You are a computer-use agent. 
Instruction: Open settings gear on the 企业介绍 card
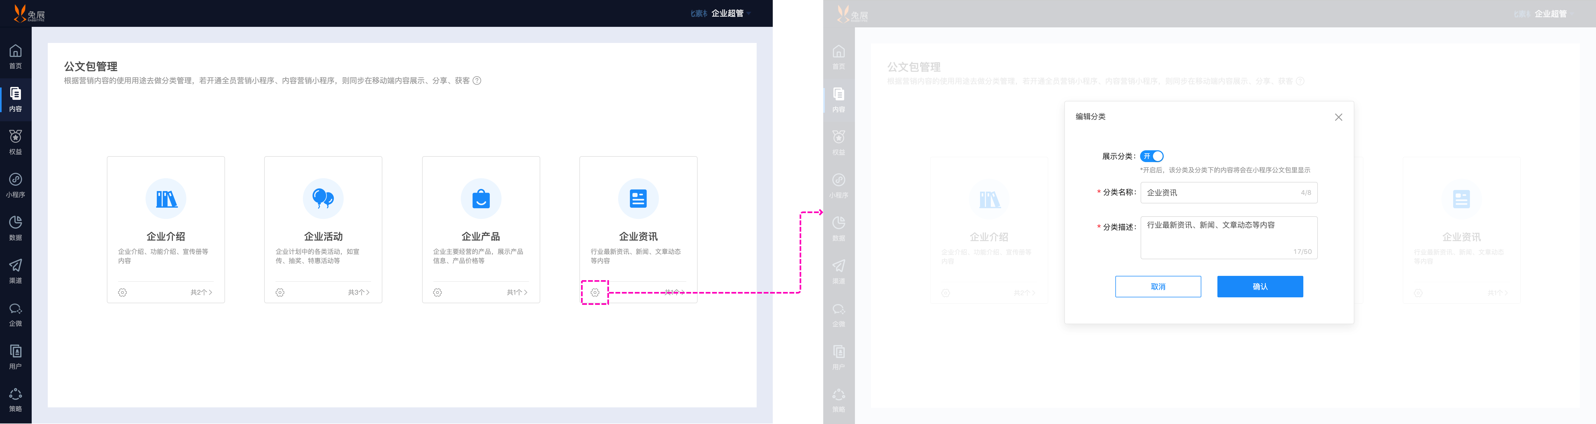[x=123, y=292]
